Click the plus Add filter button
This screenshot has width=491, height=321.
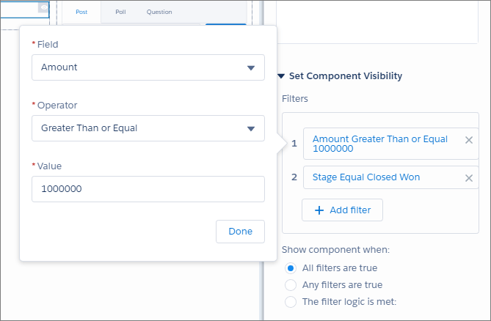point(342,210)
